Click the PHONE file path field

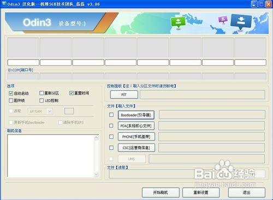tap(212, 137)
